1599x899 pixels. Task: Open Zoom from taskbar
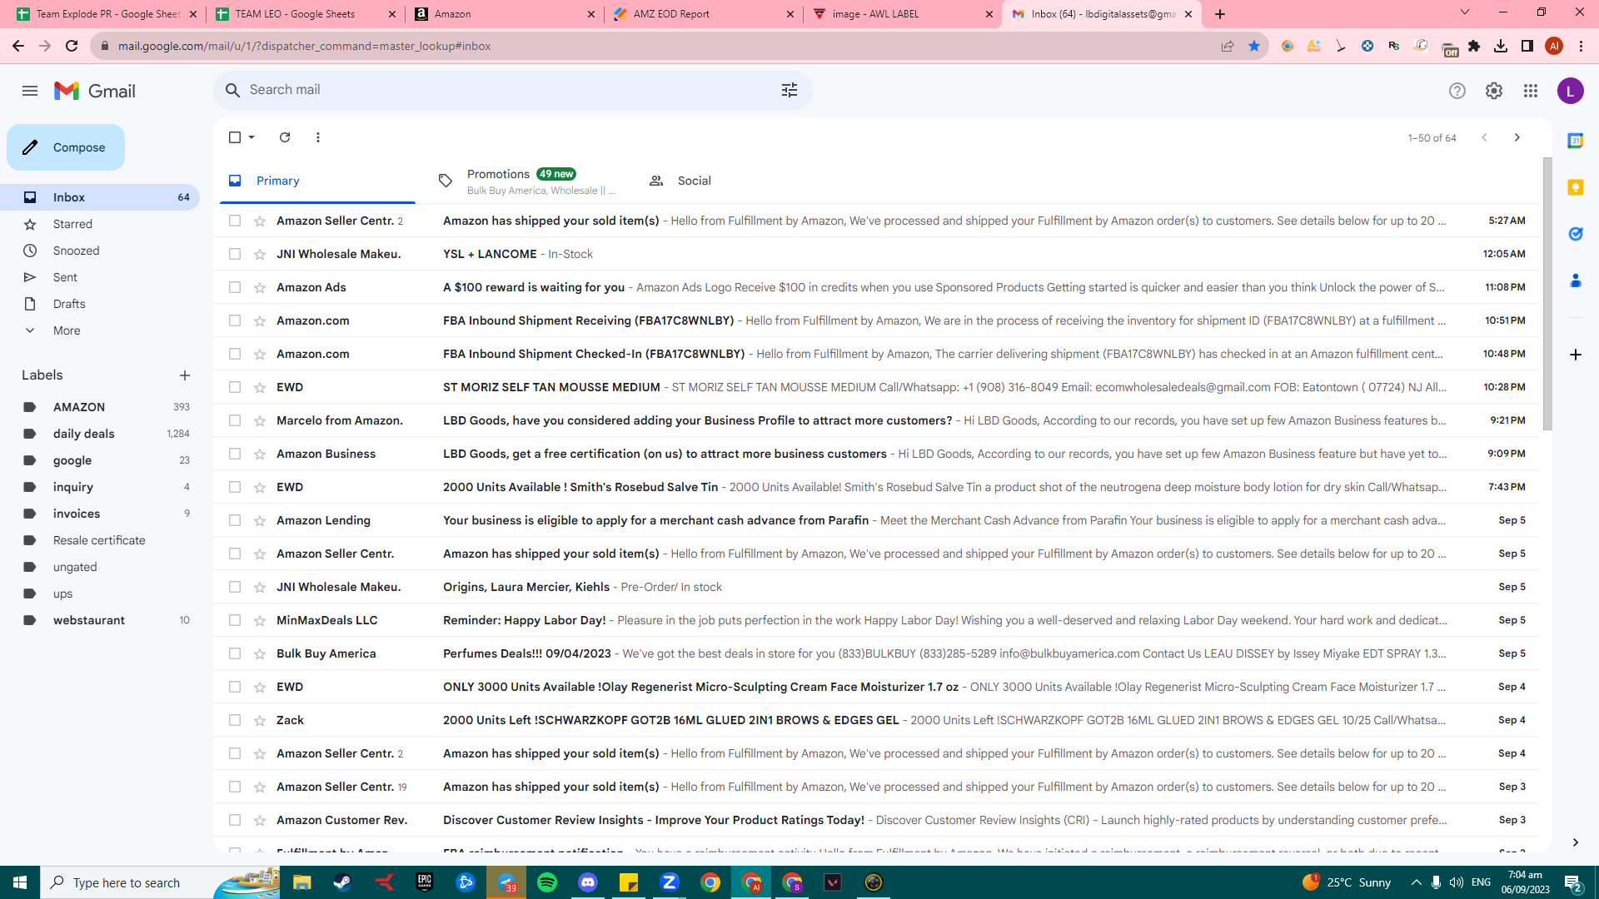pos(670,882)
